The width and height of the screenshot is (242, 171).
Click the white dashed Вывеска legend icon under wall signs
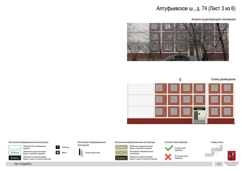click(x=15, y=153)
